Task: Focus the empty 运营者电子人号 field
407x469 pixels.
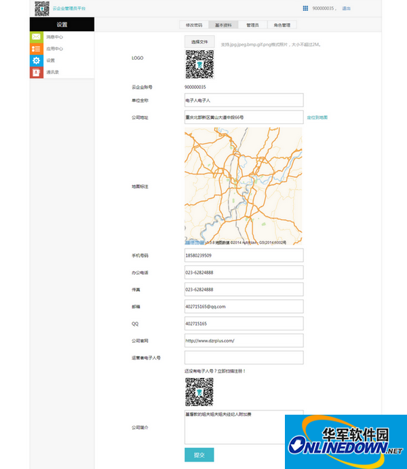Action: pos(244,358)
